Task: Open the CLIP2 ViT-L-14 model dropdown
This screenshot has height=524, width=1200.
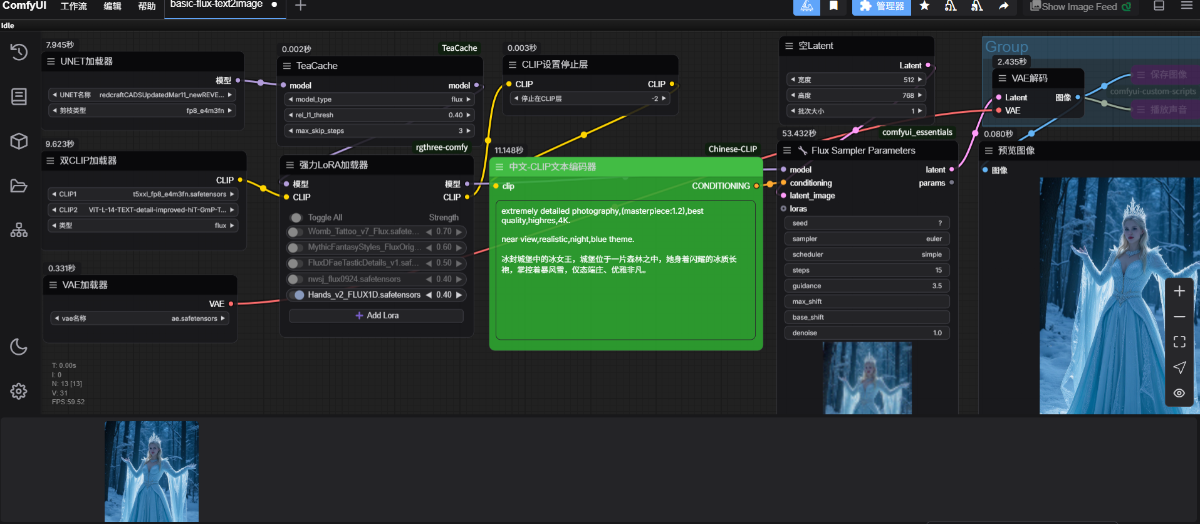Action: (143, 210)
